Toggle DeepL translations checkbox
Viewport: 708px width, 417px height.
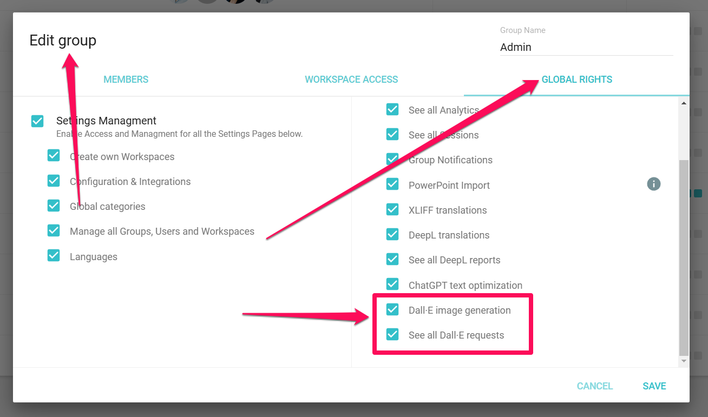coord(392,234)
